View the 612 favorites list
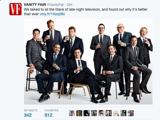The height and width of the screenshot is (120, 160). tap(48, 115)
